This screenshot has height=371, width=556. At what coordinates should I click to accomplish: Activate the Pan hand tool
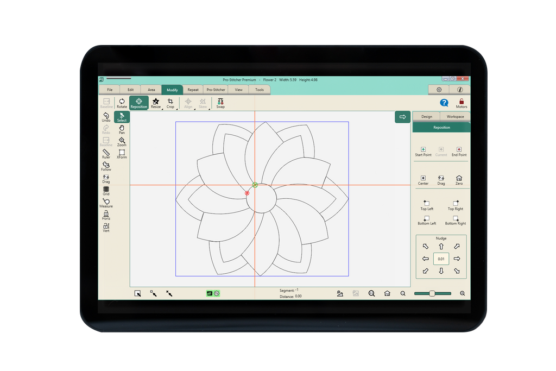click(x=122, y=129)
